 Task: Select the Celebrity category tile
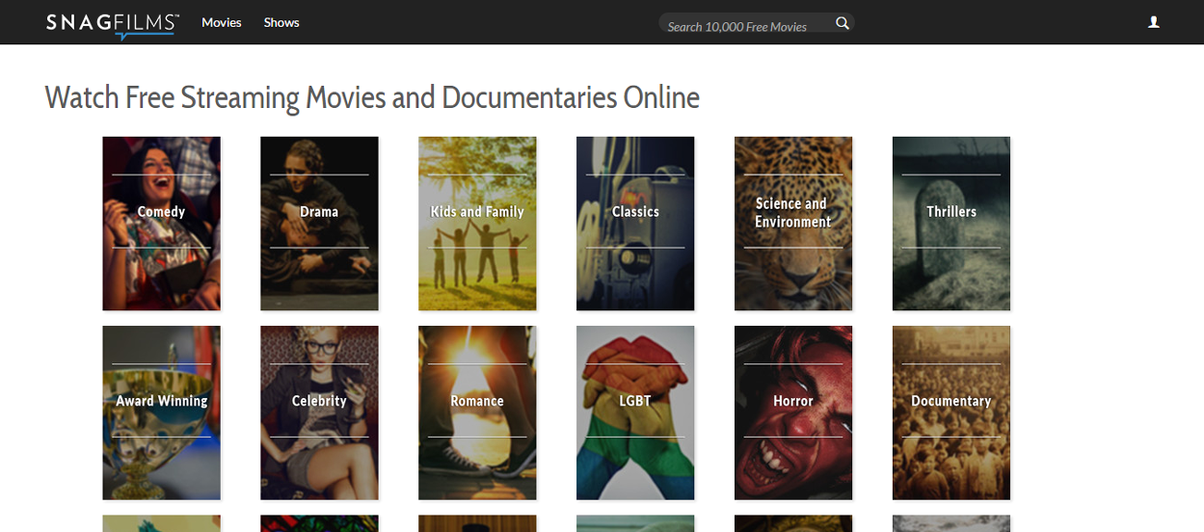[x=319, y=412]
